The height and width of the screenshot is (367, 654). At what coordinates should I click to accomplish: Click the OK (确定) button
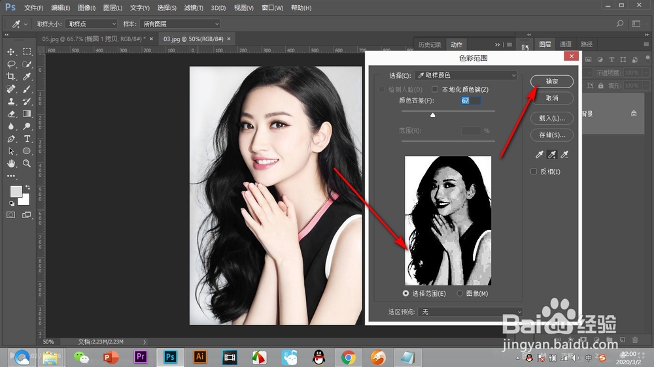(x=552, y=82)
